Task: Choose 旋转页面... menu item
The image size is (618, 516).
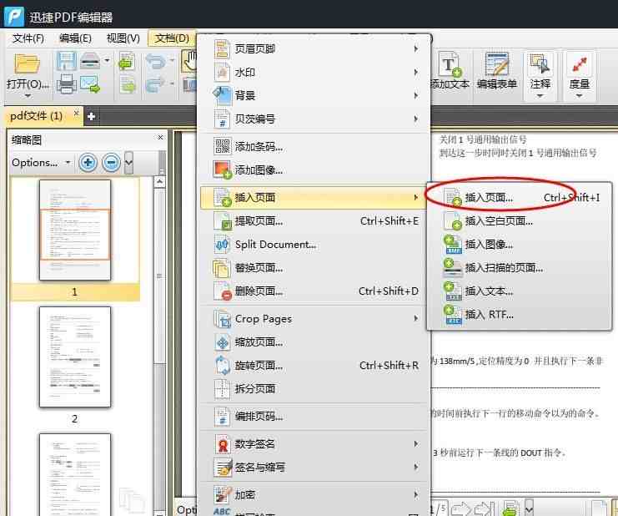Action: point(314,366)
